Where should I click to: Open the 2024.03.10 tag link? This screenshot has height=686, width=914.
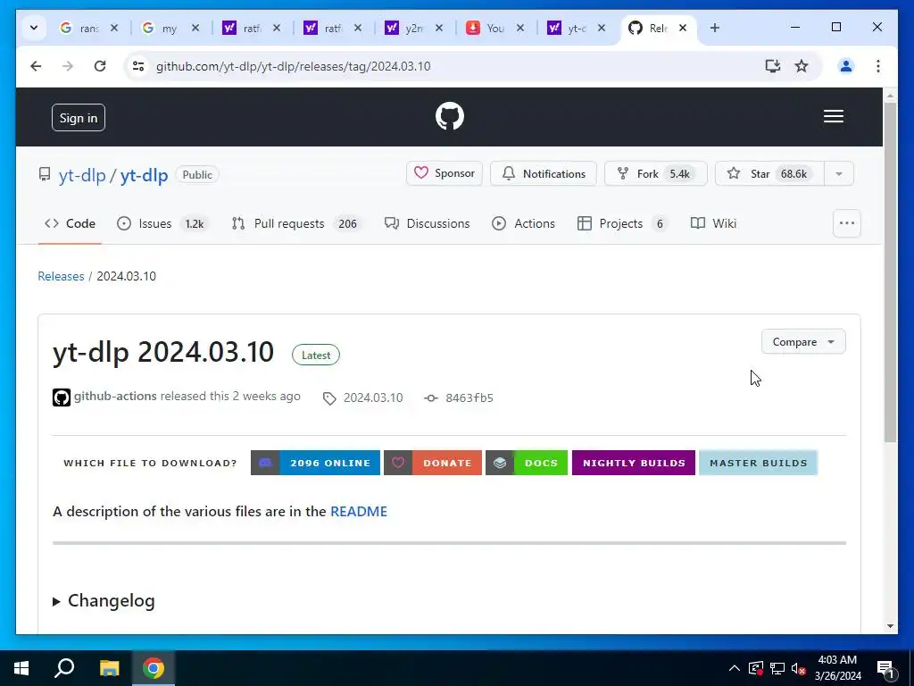pyautogui.click(x=373, y=397)
